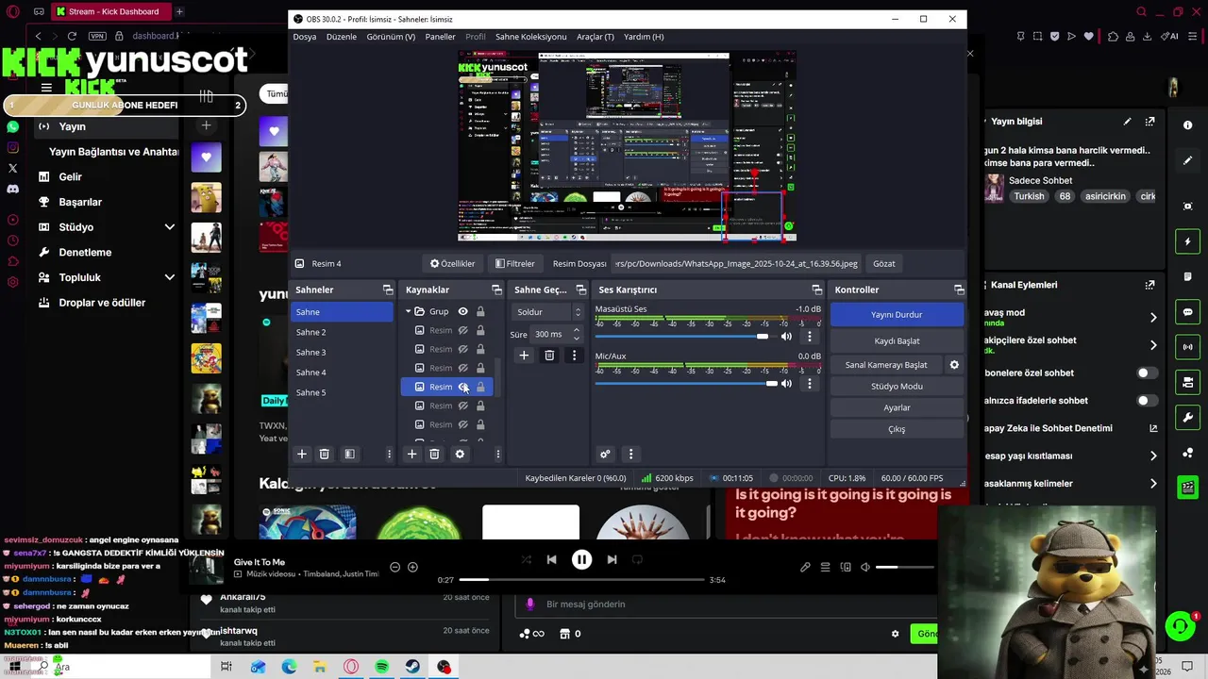This screenshot has width=1208, height=679.
Task: Add a scene transition with plus icon
Action: pyautogui.click(x=524, y=356)
